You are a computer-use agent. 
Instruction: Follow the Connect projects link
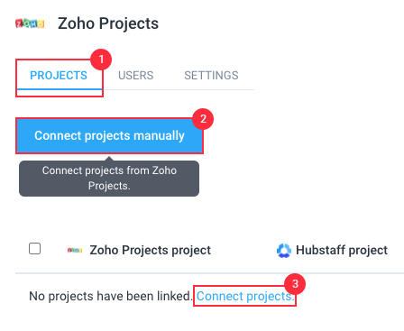[x=245, y=296]
